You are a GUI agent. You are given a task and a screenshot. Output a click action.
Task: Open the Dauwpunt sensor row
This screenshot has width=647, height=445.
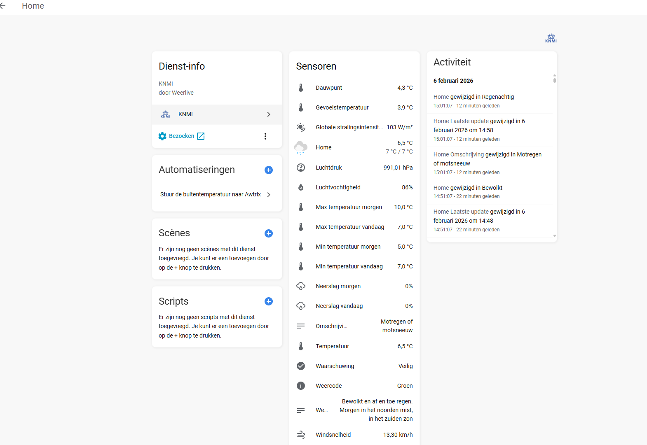pyautogui.click(x=354, y=88)
